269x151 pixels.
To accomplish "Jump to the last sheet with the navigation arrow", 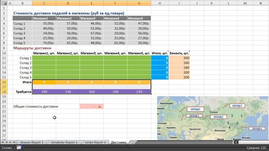I will point(14,142).
